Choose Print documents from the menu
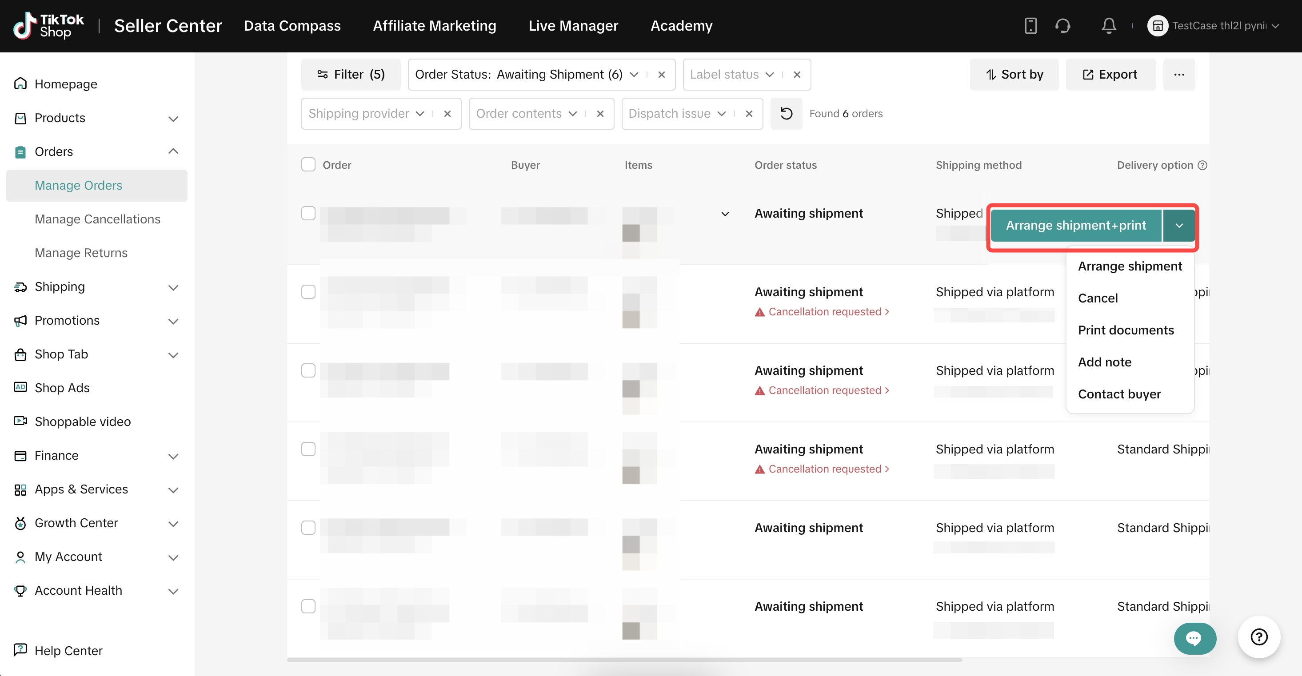Viewport: 1302px width, 676px height. click(1126, 330)
